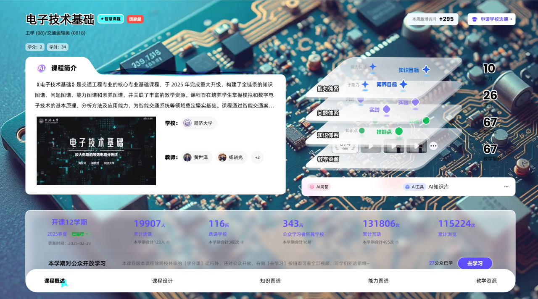Click the AI icon beside 课程简介
This screenshot has height=299, width=538.
[x=41, y=68]
